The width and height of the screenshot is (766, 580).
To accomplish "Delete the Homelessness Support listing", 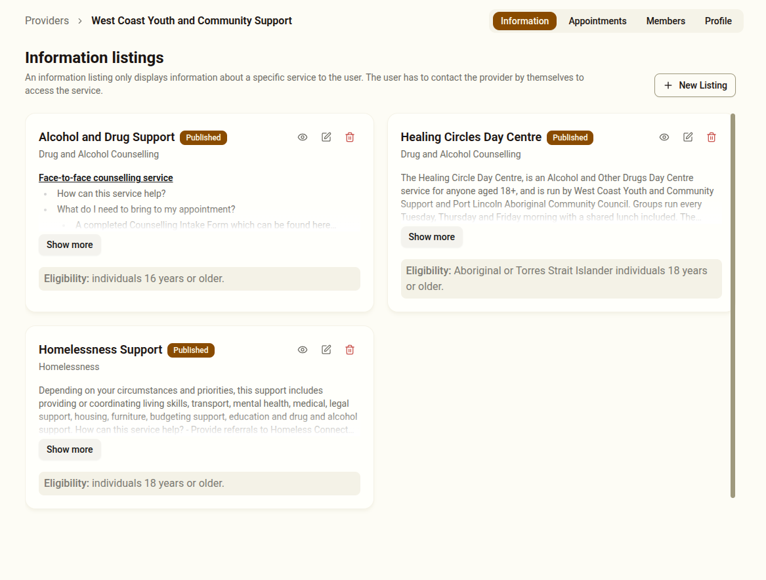I will [x=350, y=350].
